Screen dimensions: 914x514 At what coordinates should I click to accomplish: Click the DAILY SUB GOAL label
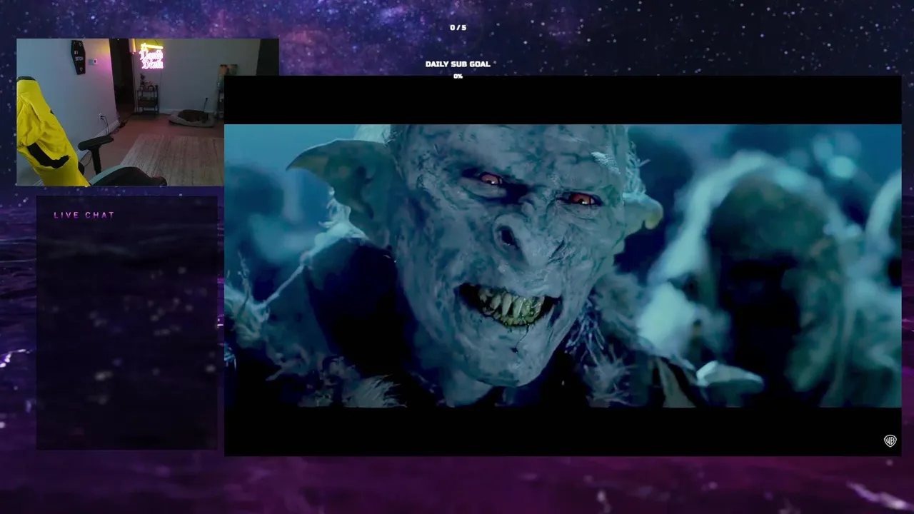(458, 64)
